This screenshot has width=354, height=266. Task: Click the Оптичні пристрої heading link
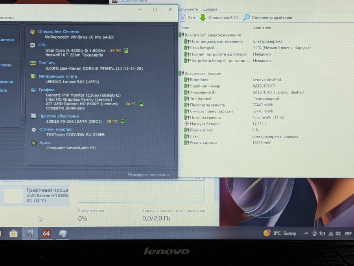56,129
